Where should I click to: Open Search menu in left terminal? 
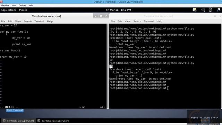click(x=28, y=22)
